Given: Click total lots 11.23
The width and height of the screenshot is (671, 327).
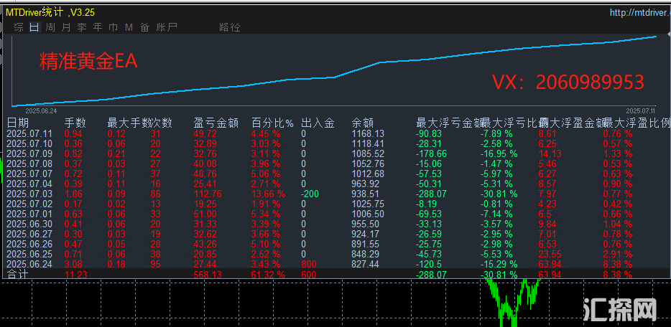Looking at the screenshot, I should pos(75,275).
